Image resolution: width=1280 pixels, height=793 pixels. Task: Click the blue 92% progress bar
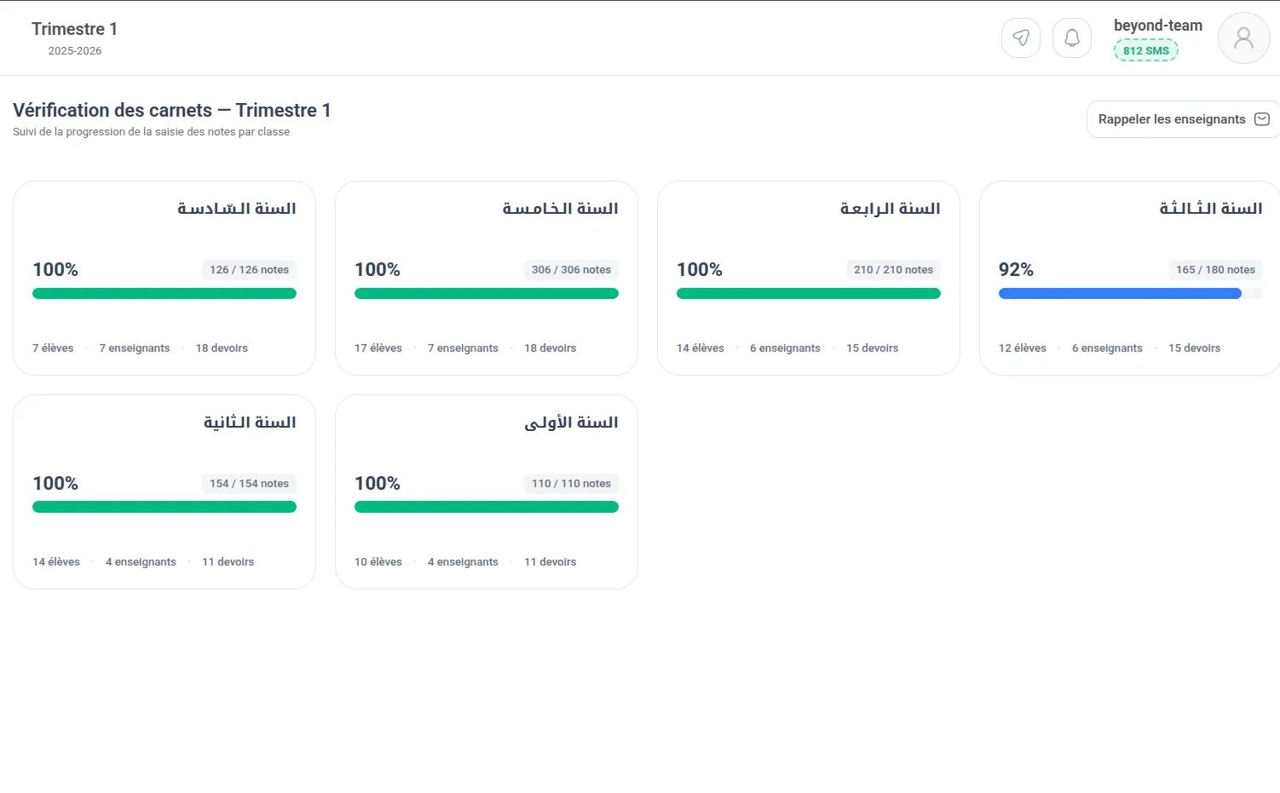1120,293
